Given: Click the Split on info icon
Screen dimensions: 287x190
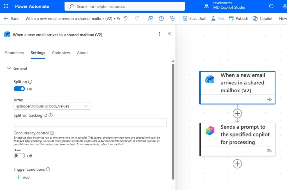Looking at the screenshot, I should (x=30, y=82).
